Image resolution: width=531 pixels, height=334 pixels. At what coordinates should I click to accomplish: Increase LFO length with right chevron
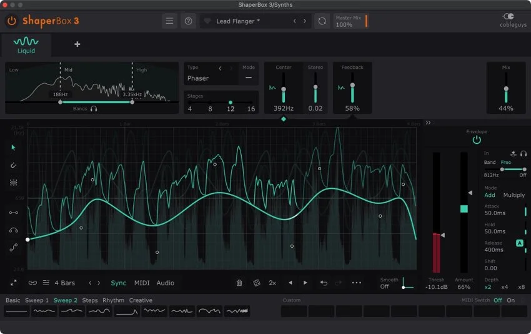99,283
